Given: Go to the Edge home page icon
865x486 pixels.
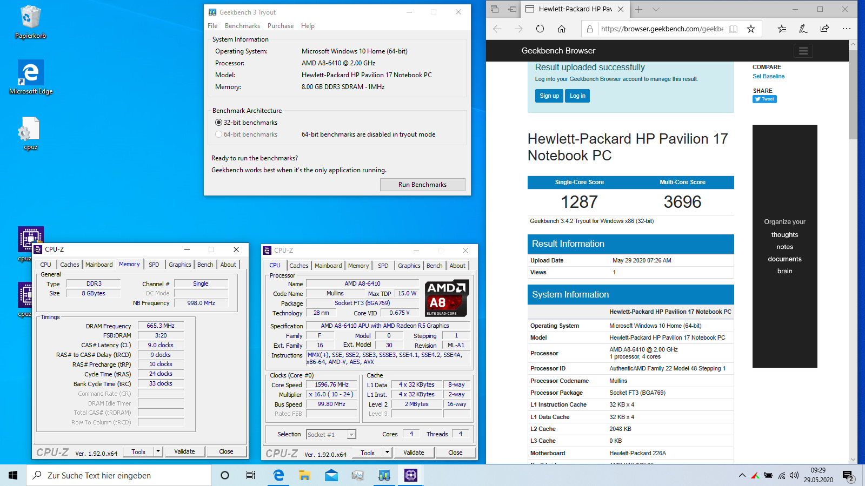Looking at the screenshot, I should pos(562,29).
